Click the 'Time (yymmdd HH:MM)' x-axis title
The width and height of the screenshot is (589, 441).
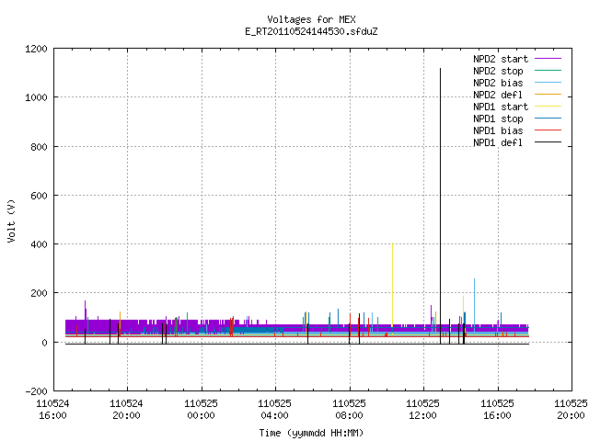[311, 433]
